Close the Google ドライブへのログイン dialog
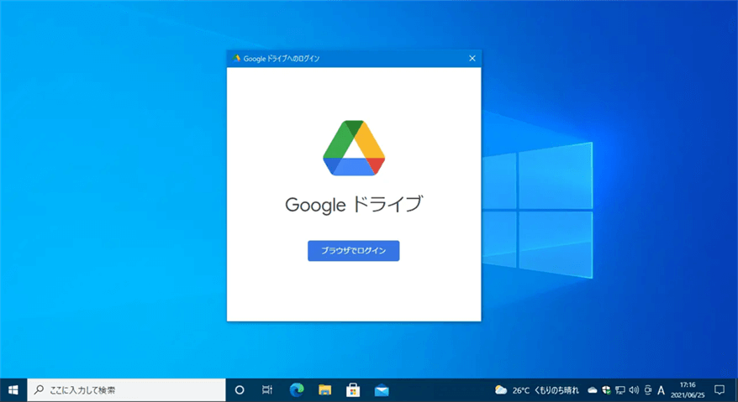This screenshot has width=738, height=402. (x=472, y=58)
